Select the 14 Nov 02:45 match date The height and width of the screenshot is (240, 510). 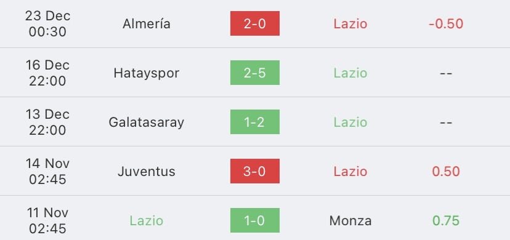pos(47,171)
